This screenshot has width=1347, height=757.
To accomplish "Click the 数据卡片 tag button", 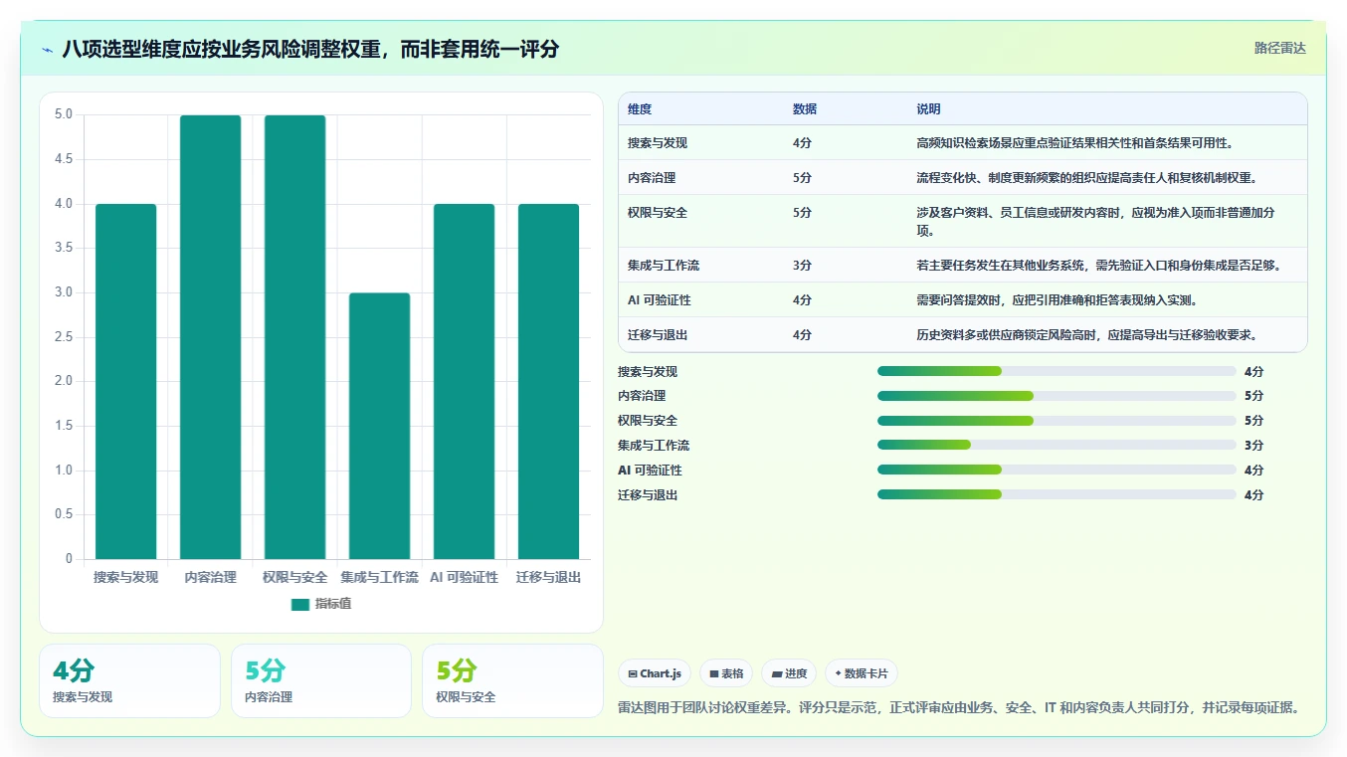I will (861, 673).
